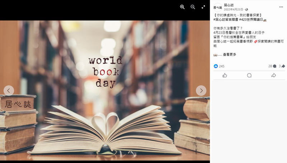The image size is (287, 163).
Task: Open the post options three-dot menu
Action: click(x=281, y=7)
